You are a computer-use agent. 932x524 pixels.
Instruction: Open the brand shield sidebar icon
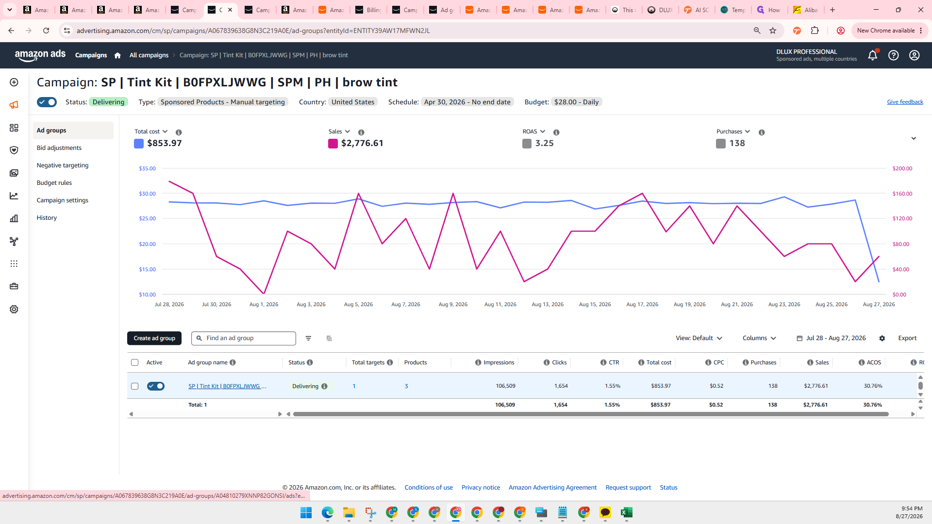click(x=14, y=150)
